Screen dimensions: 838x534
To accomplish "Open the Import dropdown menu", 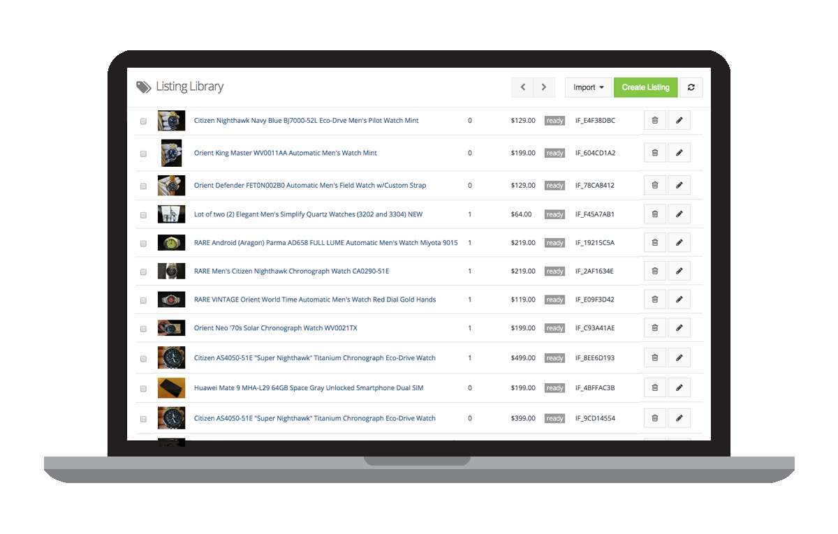I will pyautogui.click(x=588, y=87).
